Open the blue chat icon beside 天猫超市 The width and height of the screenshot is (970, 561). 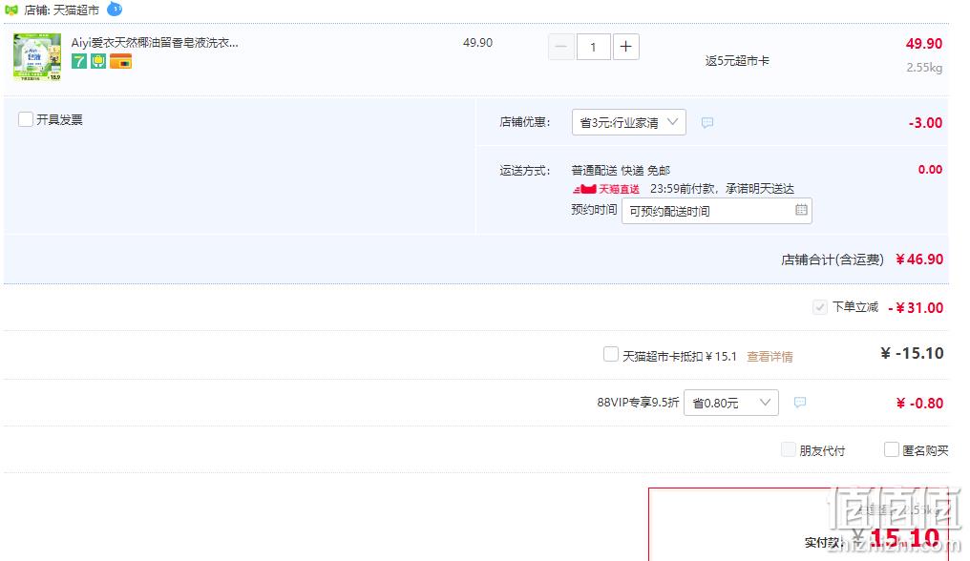(x=115, y=10)
